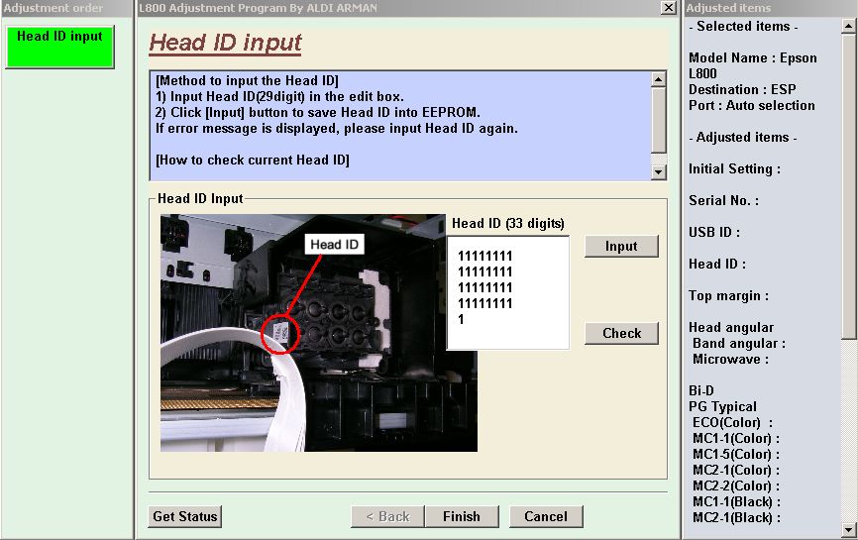Close the L800 Adjustment Program dialog
This screenshot has width=858, height=540.
click(x=669, y=8)
